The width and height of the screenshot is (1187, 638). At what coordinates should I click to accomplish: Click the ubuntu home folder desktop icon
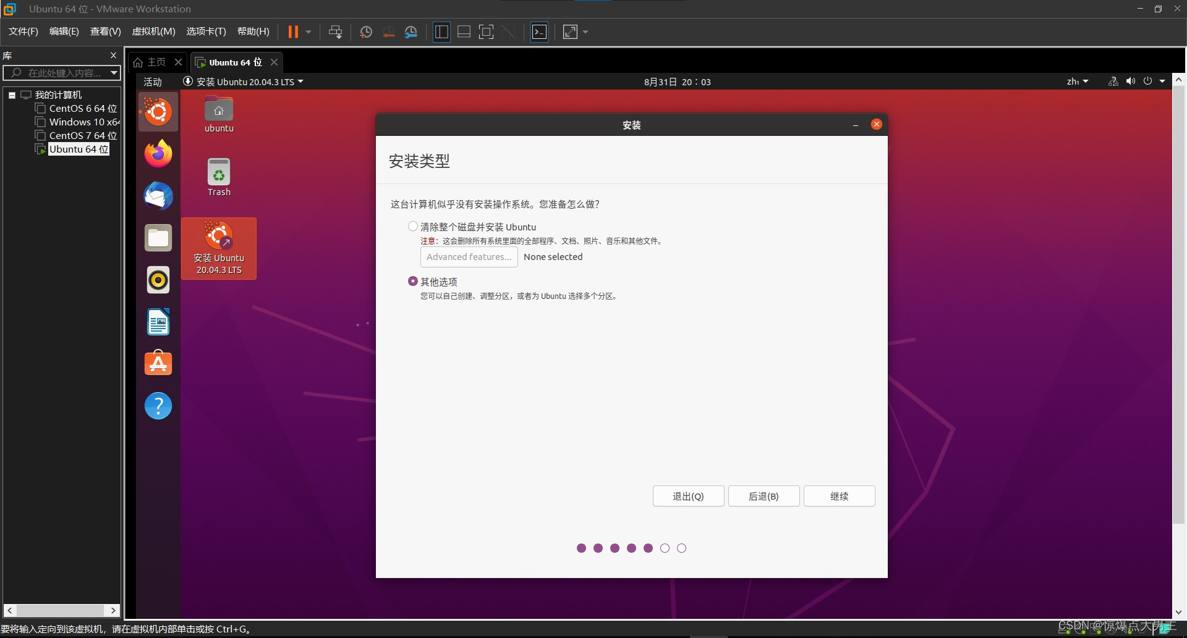click(x=219, y=115)
